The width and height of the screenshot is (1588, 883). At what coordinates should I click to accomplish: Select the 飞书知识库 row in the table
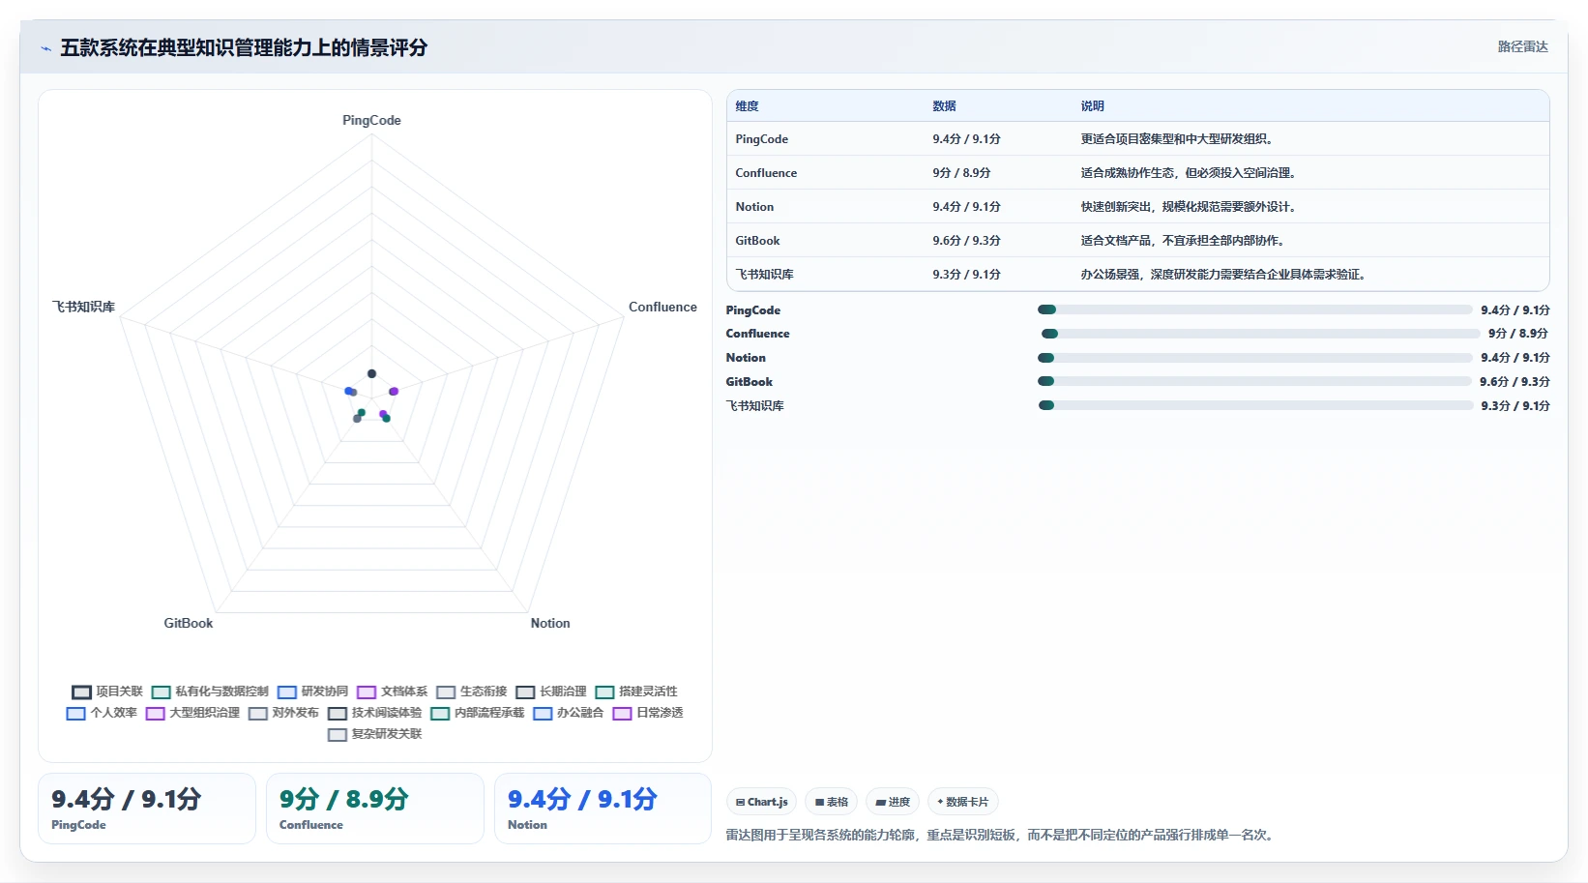point(1137,275)
